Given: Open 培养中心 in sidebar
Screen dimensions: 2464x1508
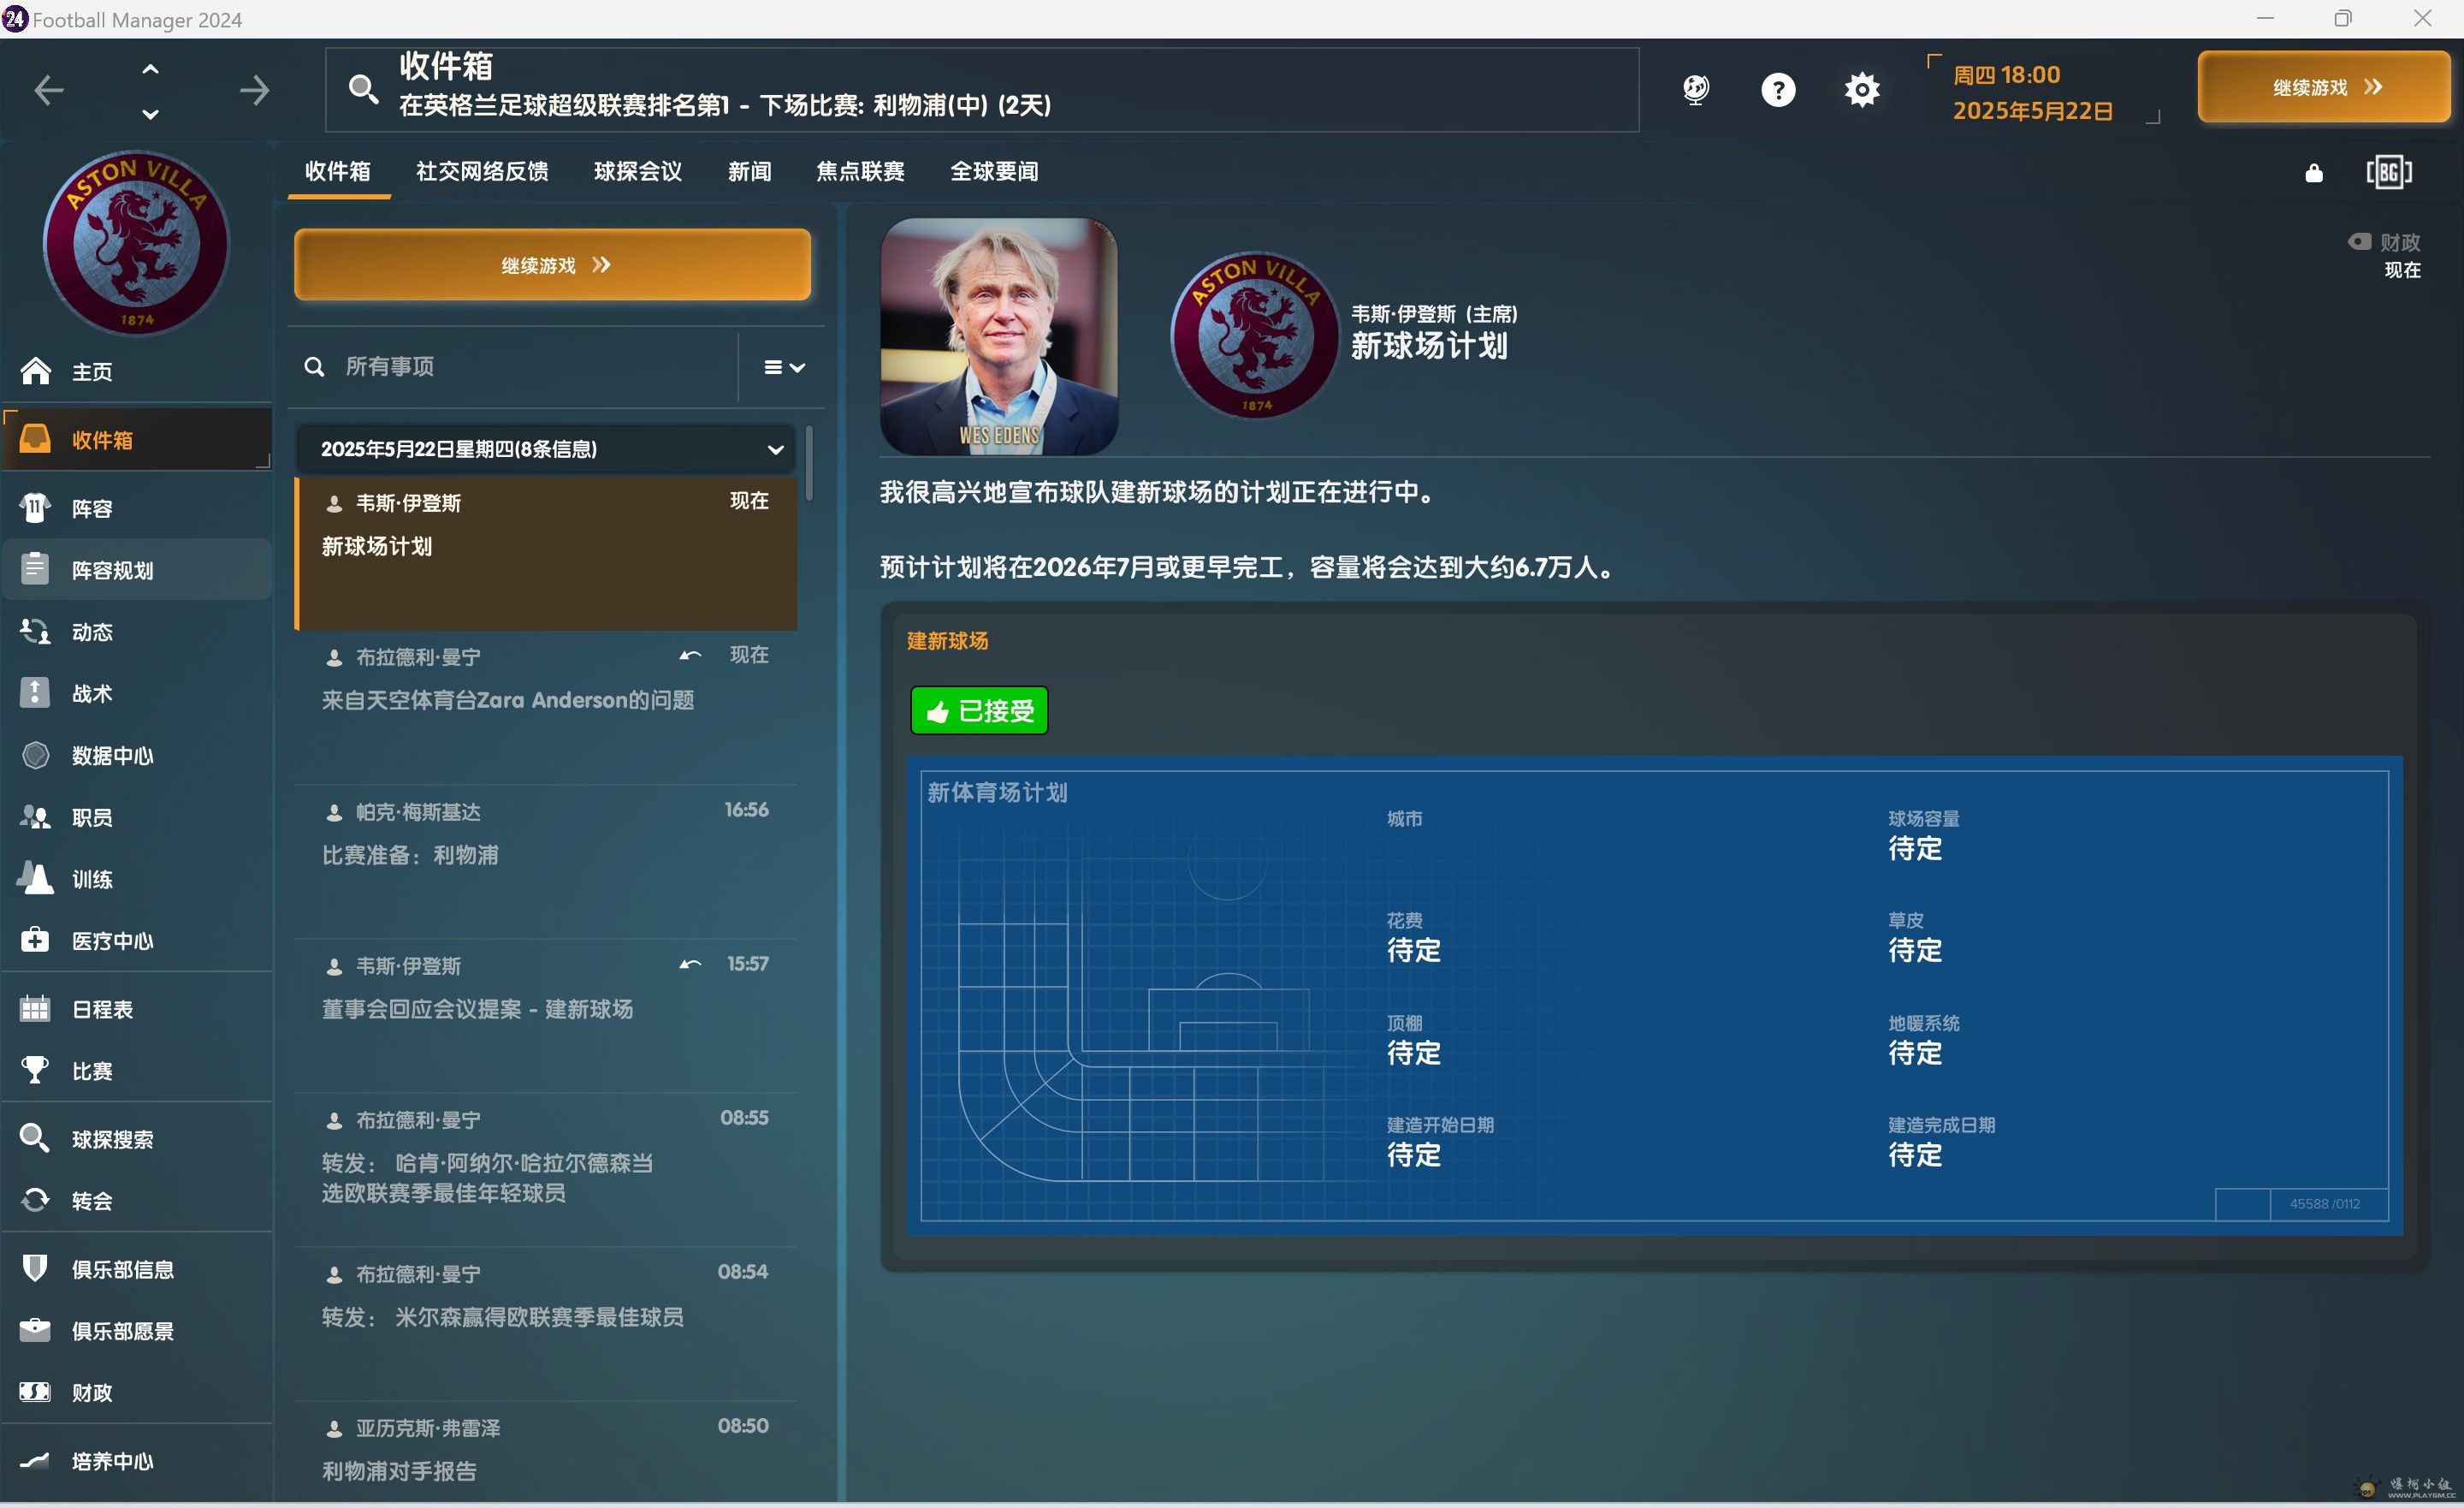Looking at the screenshot, I should (136, 1461).
